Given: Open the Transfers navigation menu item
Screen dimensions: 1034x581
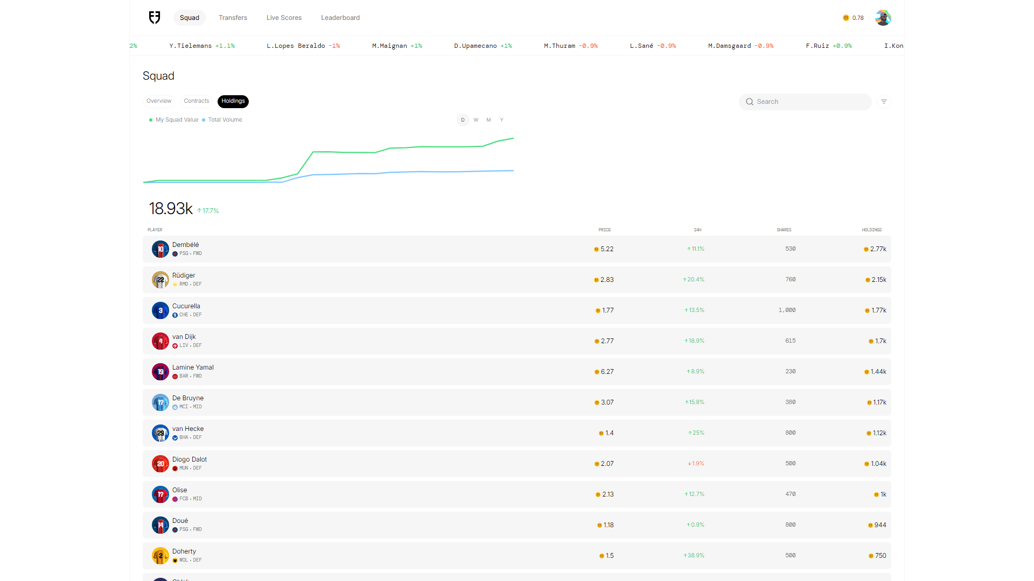Looking at the screenshot, I should pyautogui.click(x=233, y=18).
